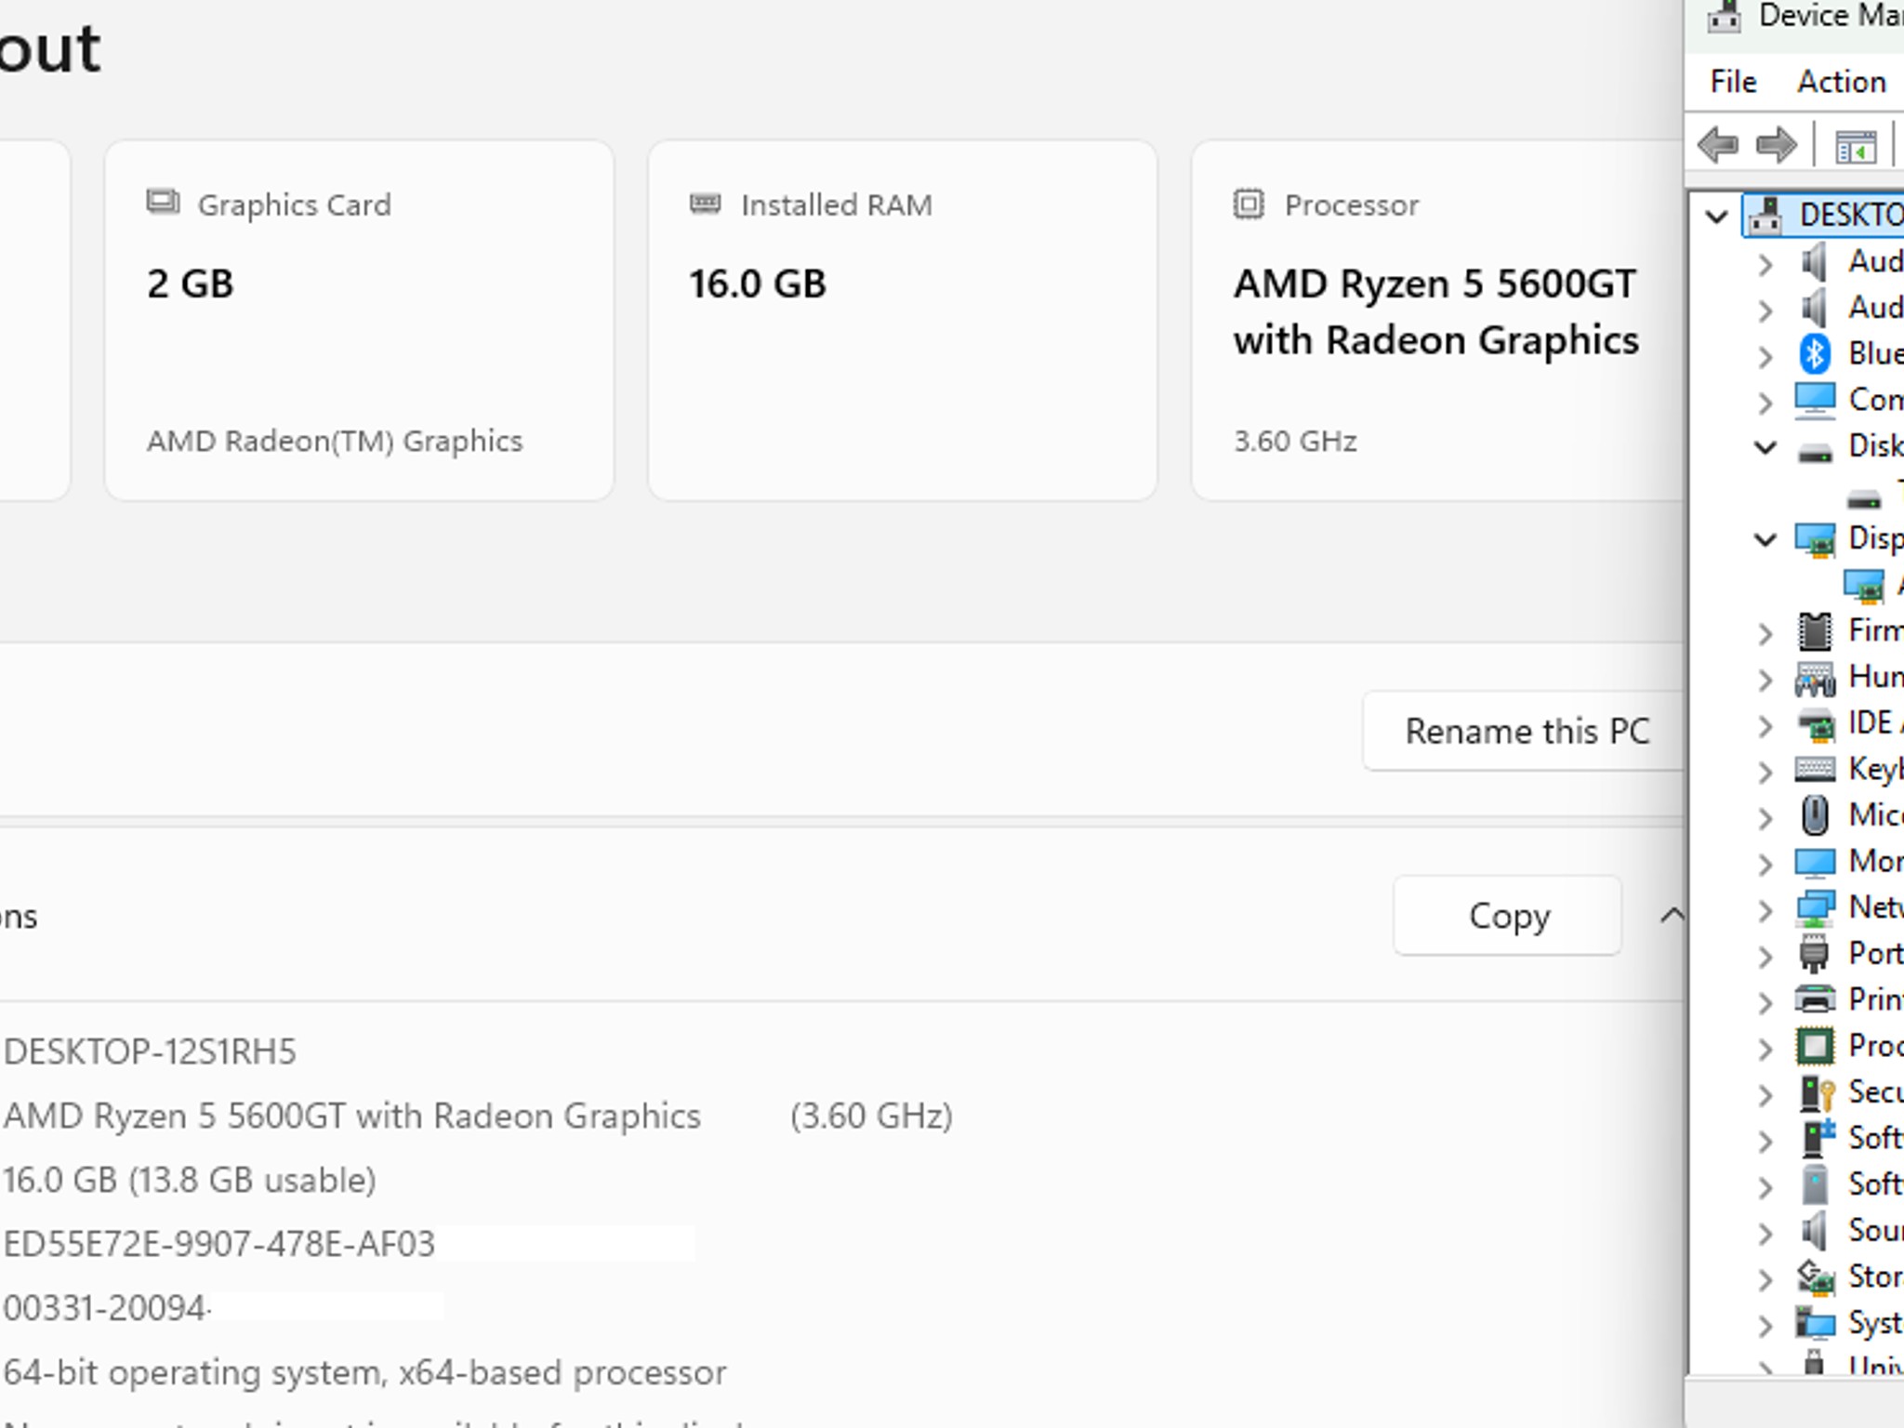Click the Keyboards icon in device tree
This screenshot has width=1904, height=1428.
[1815, 769]
